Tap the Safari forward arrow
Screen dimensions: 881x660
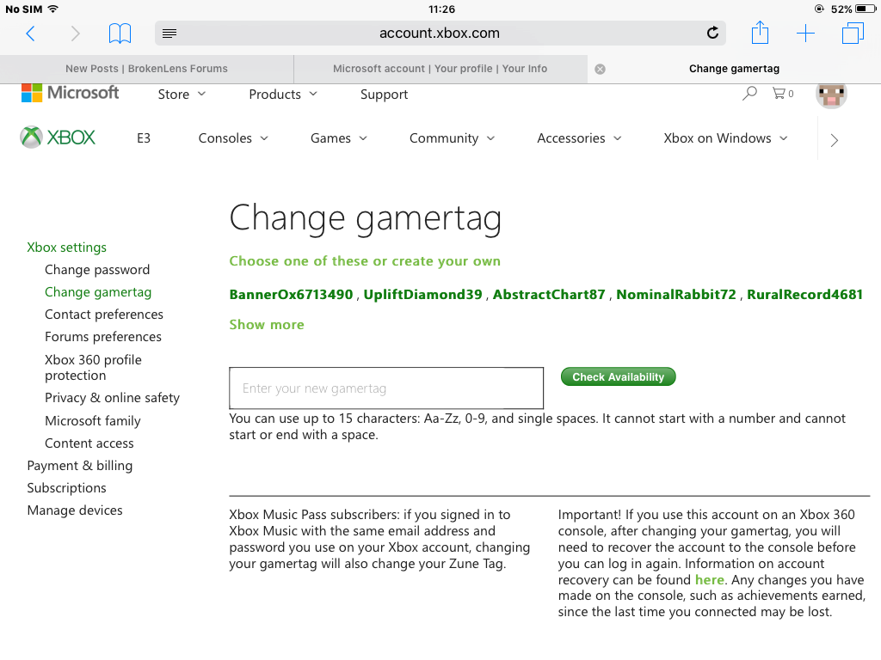point(75,34)
